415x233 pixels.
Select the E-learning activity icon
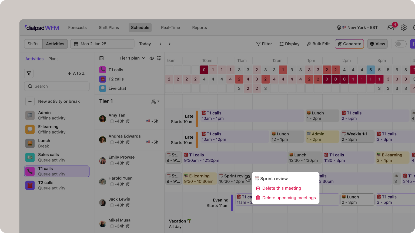30,129
